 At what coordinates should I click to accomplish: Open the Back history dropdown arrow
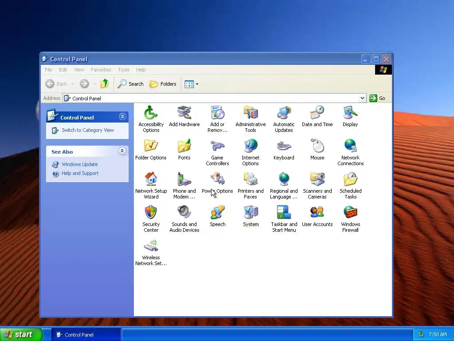pyautogui.click(x=72, y=84)
